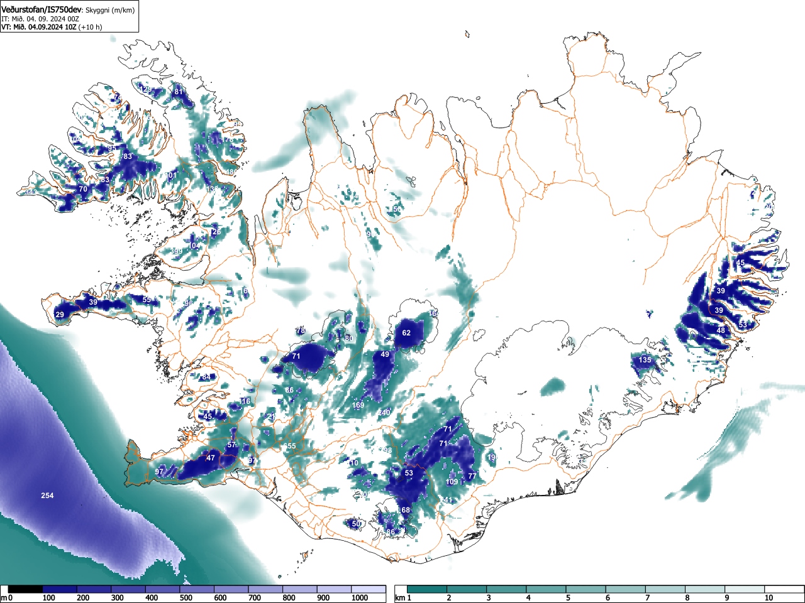Click the 135 value on the map
This screenshot has width=805, height=603.
[x=645, y=360]
